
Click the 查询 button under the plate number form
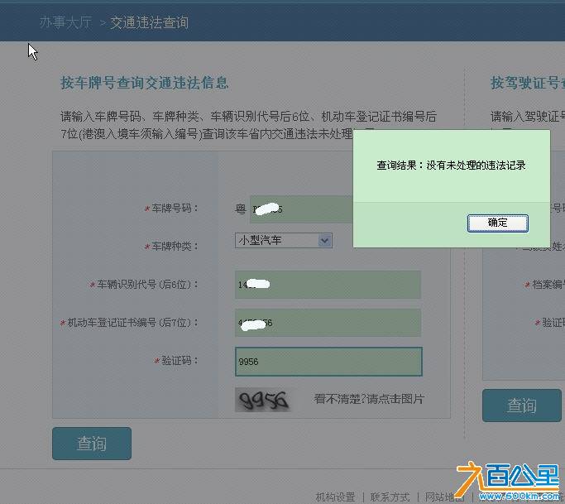[x=92, y=444]
